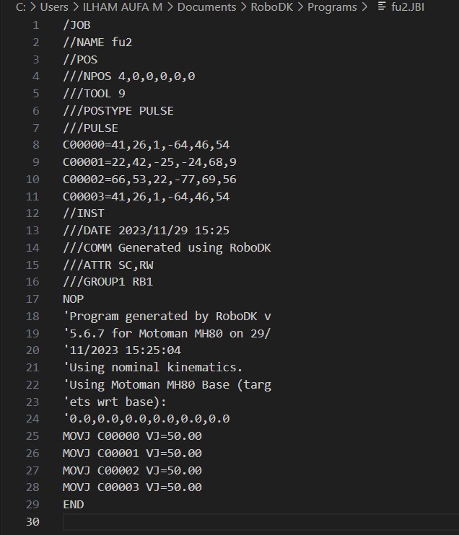Click line number 30 in the gutter

pyautogui.click(x=32, y=521)
